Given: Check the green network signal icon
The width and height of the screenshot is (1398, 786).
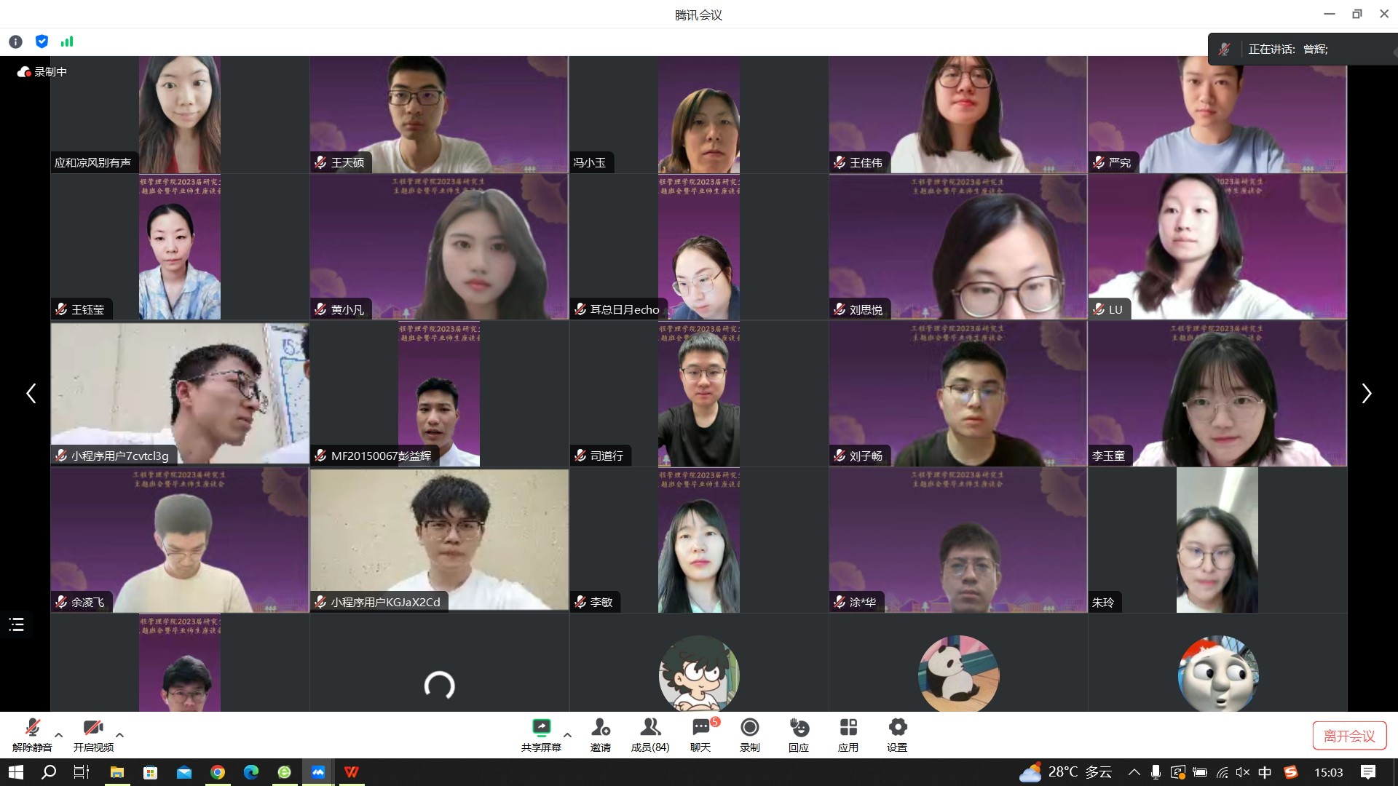Looking at the screenshot, I should (x=67, y=41).
